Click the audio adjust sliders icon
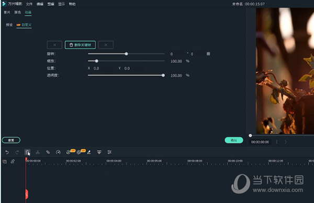This screenshot has width=314, height=203. point(109,152)
